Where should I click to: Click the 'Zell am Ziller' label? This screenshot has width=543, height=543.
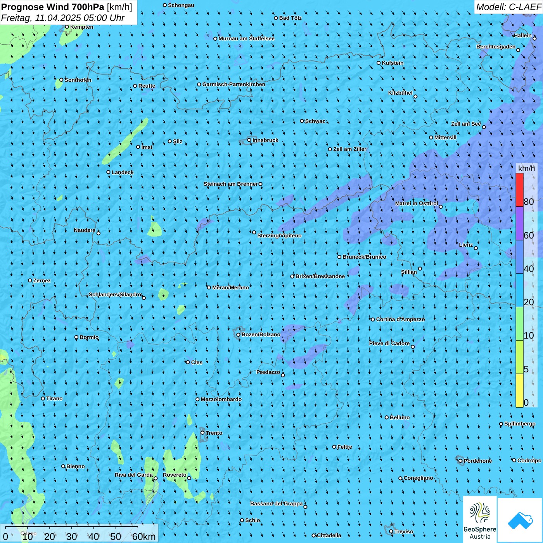[x=349, y=149]
